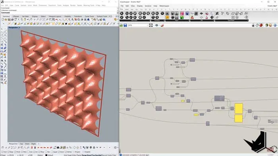Screen dimensions: 278x156
Task: Select the black arrow icon in Util group
Action: point(201,13)
